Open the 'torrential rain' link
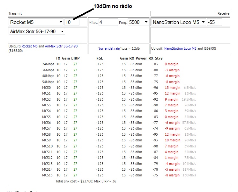238x192 pixels. click(109, 48)
